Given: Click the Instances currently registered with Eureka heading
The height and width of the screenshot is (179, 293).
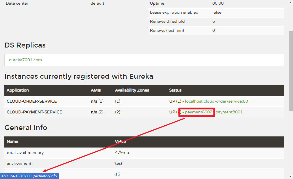Looking at the screenshot, I should pyautogui.click(x=79, y=76).
